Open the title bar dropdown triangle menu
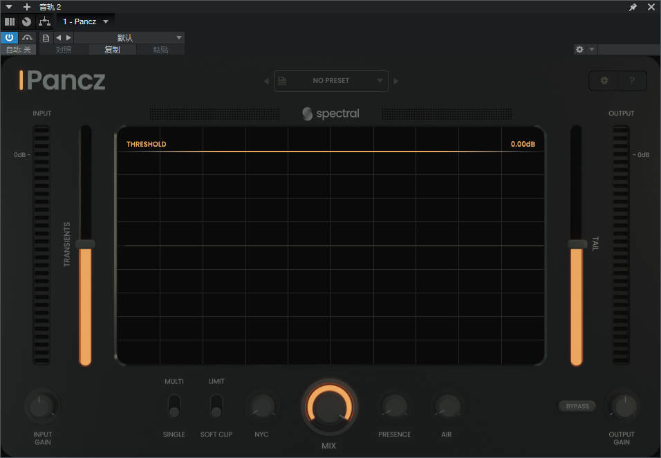The height and width of the screenshot is (458, 661). [9, 7]
